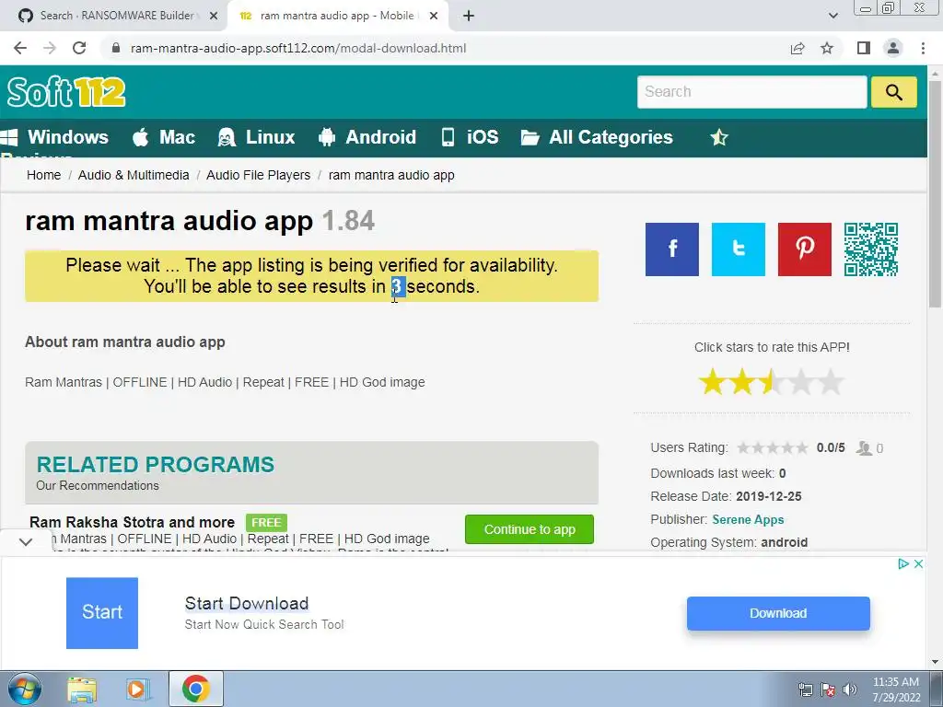943x707 pixels.
Task: Click Continue to app button
Action: point(530,529)
